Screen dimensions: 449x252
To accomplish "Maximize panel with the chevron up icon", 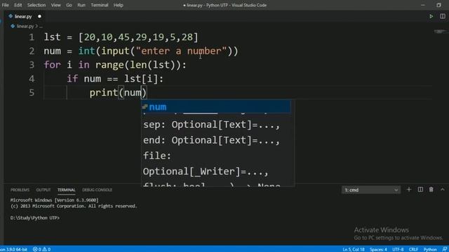I will pyautogui.click(x=443, y=190).
